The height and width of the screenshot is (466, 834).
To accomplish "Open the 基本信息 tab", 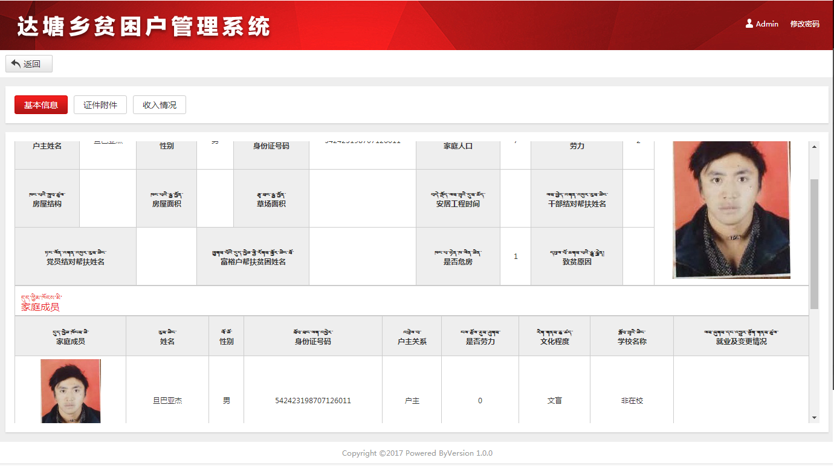I will [x=41, y=105].
